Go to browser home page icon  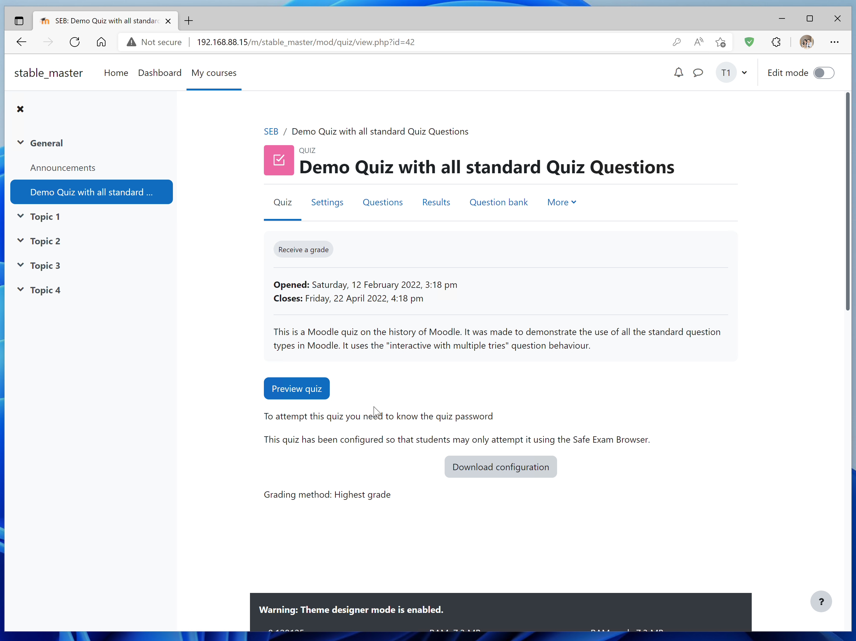tap(101, 42)
